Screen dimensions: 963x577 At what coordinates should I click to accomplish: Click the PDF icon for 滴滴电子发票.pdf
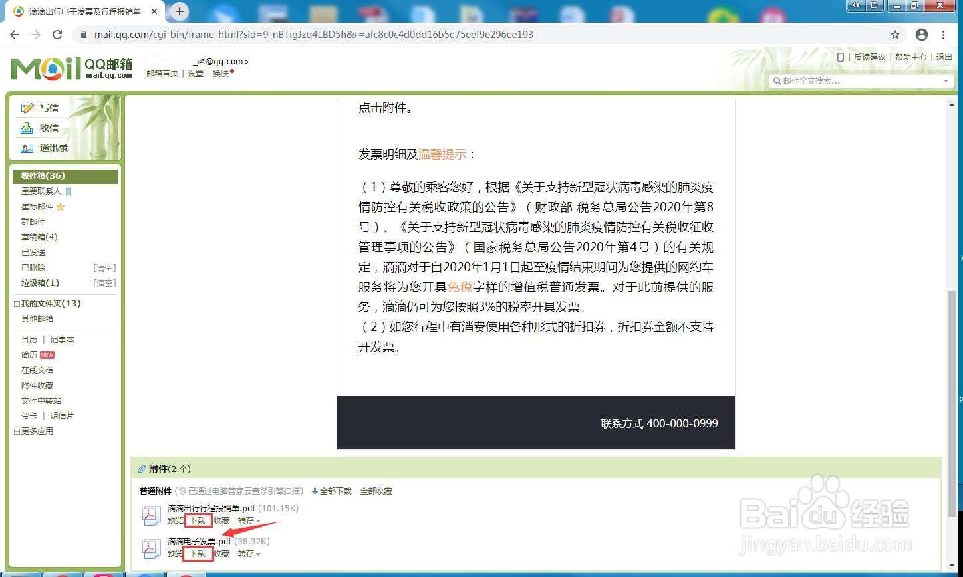[x=151, y=548]
